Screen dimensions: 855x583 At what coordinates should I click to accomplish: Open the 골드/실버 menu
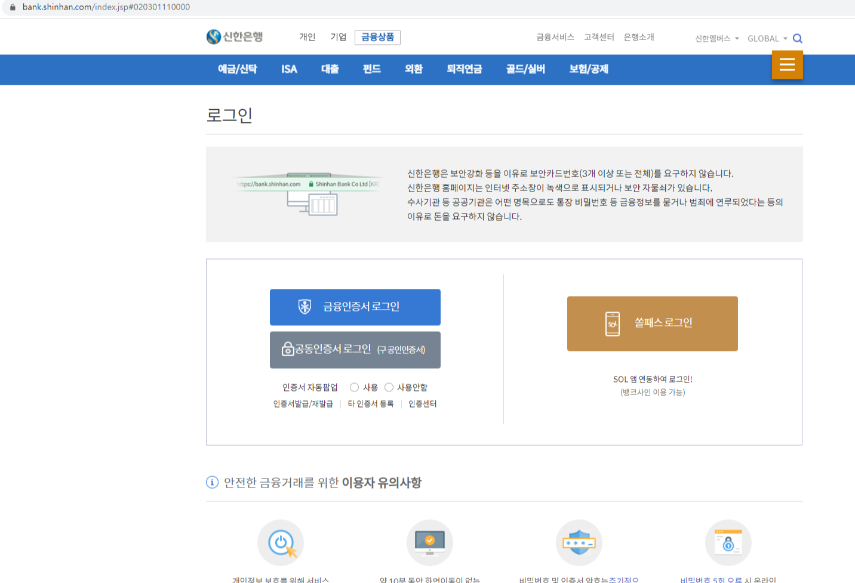526,69
